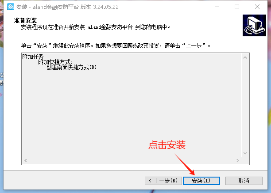Click the vertical scrollbar track in summary box

245,105
